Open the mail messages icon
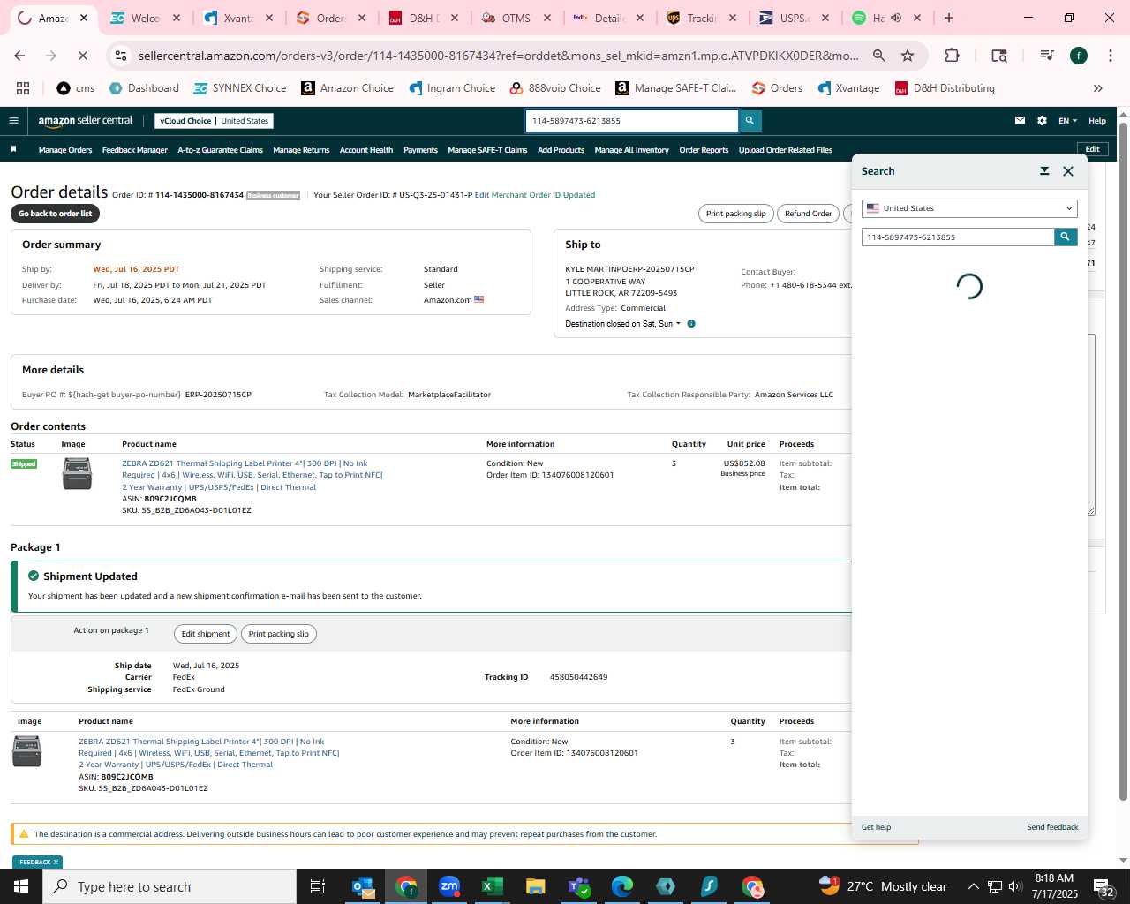The height and width of the screenshot is (904, 1130). click(1020, 121)
